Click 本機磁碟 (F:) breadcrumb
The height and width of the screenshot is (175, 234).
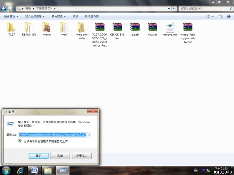[x=44, y=8]
